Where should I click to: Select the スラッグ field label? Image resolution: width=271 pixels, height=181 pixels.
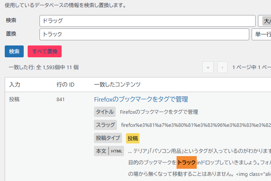(x=105, y=125)
